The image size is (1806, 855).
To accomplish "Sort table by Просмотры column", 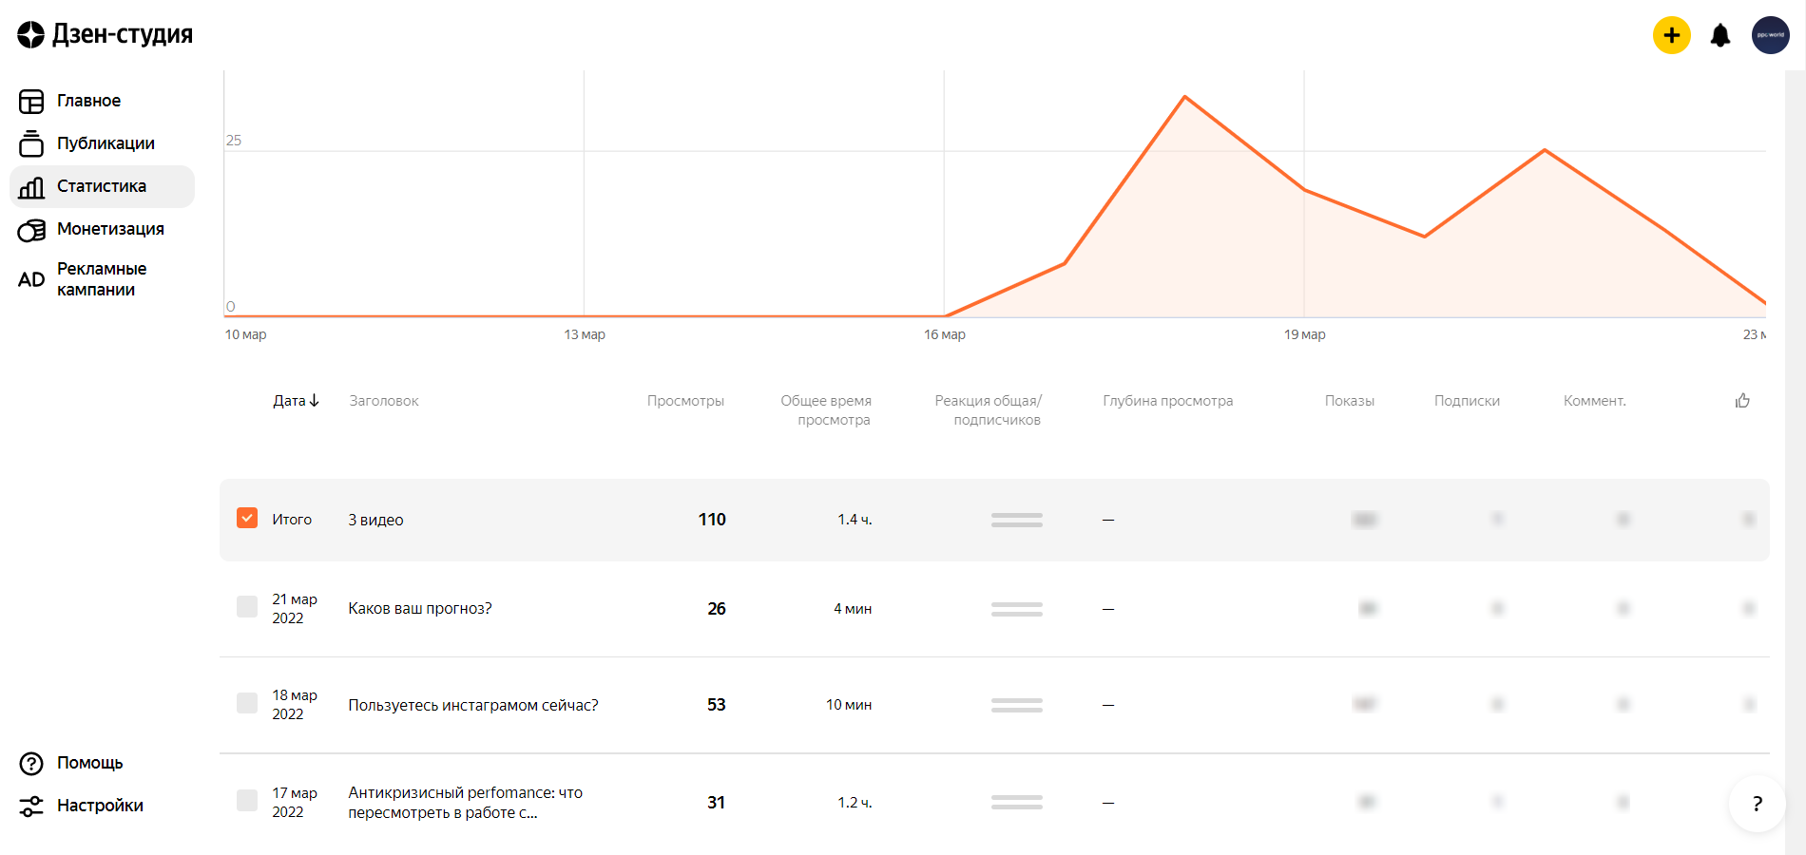I will coord(685,401).
